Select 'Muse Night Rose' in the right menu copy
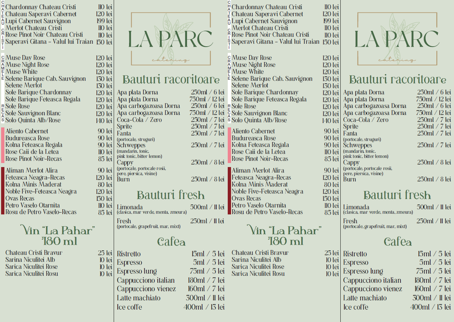The width and height of the screenshot is (454, 322). tap(253, 65)
